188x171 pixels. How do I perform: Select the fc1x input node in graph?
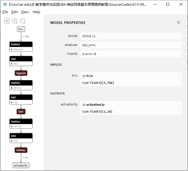tap(21, 29)
